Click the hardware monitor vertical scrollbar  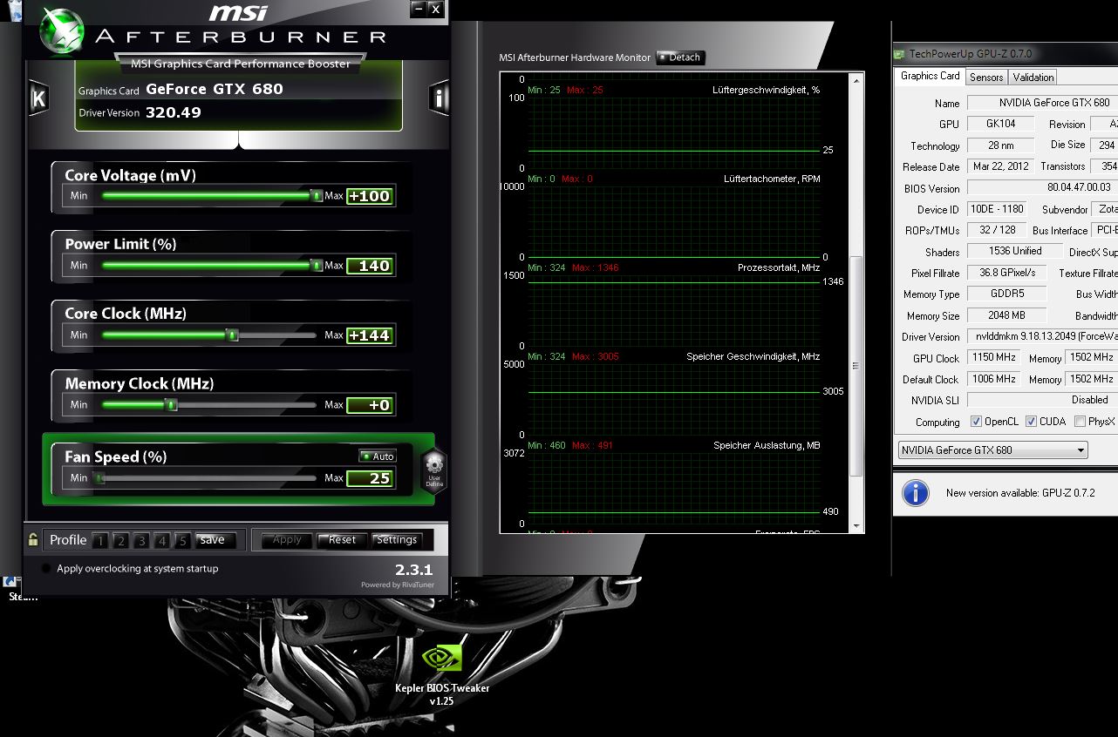(856, 366)
